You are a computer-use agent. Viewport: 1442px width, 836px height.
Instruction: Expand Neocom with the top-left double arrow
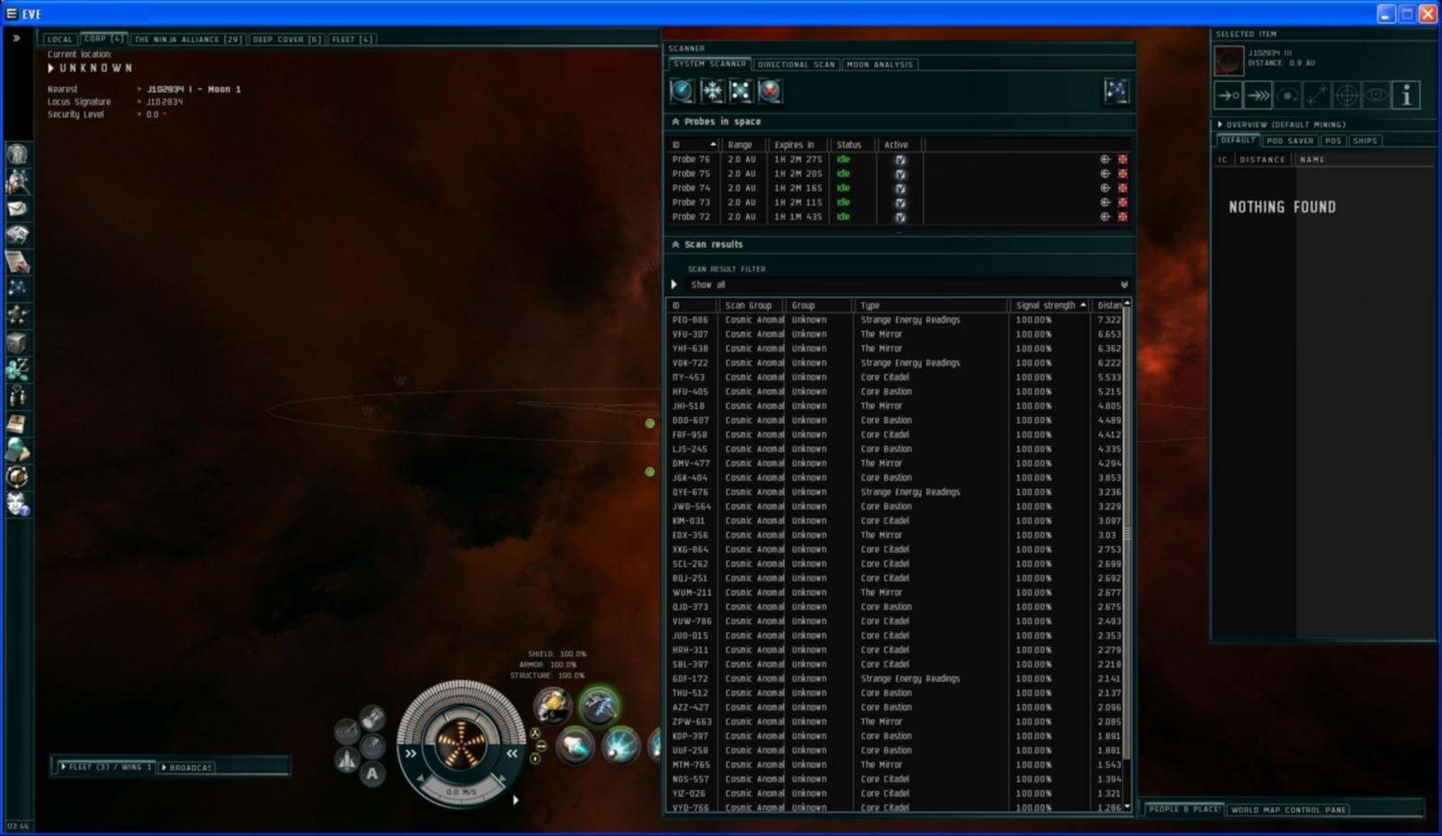coord(16,39)
